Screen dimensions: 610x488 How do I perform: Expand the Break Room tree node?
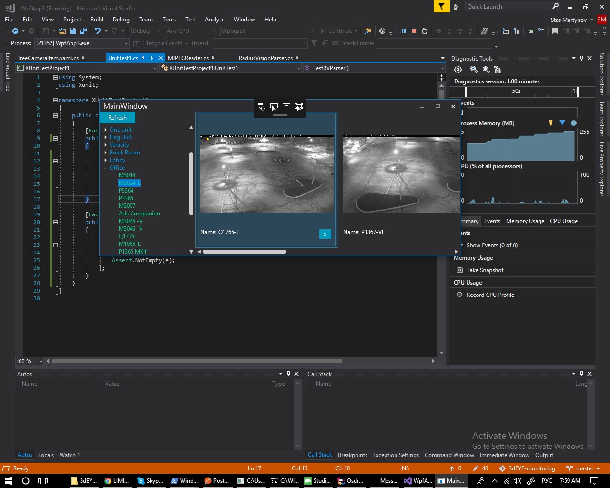(106, 152)
